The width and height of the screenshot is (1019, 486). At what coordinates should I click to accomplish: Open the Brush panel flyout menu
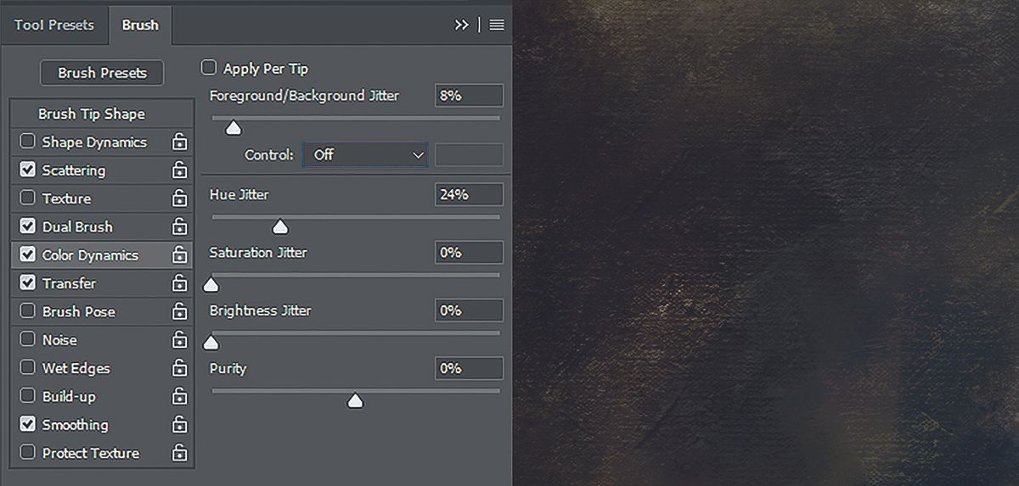coord(497,25)
